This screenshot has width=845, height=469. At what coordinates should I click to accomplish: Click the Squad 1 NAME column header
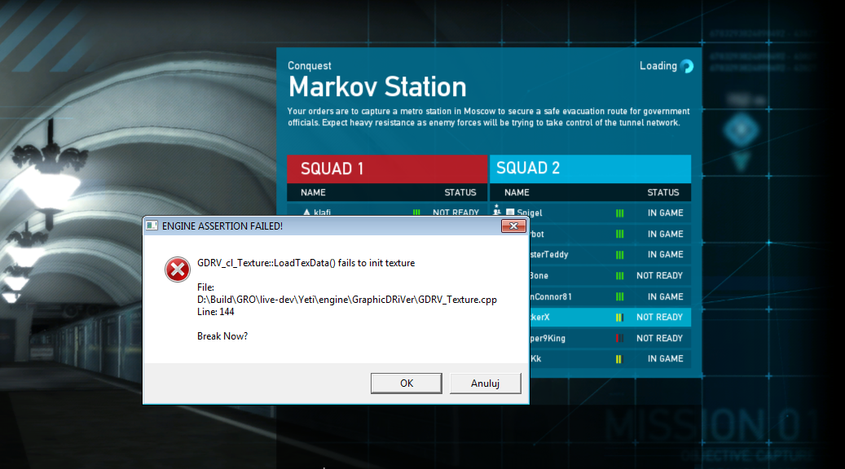point(313,192)
